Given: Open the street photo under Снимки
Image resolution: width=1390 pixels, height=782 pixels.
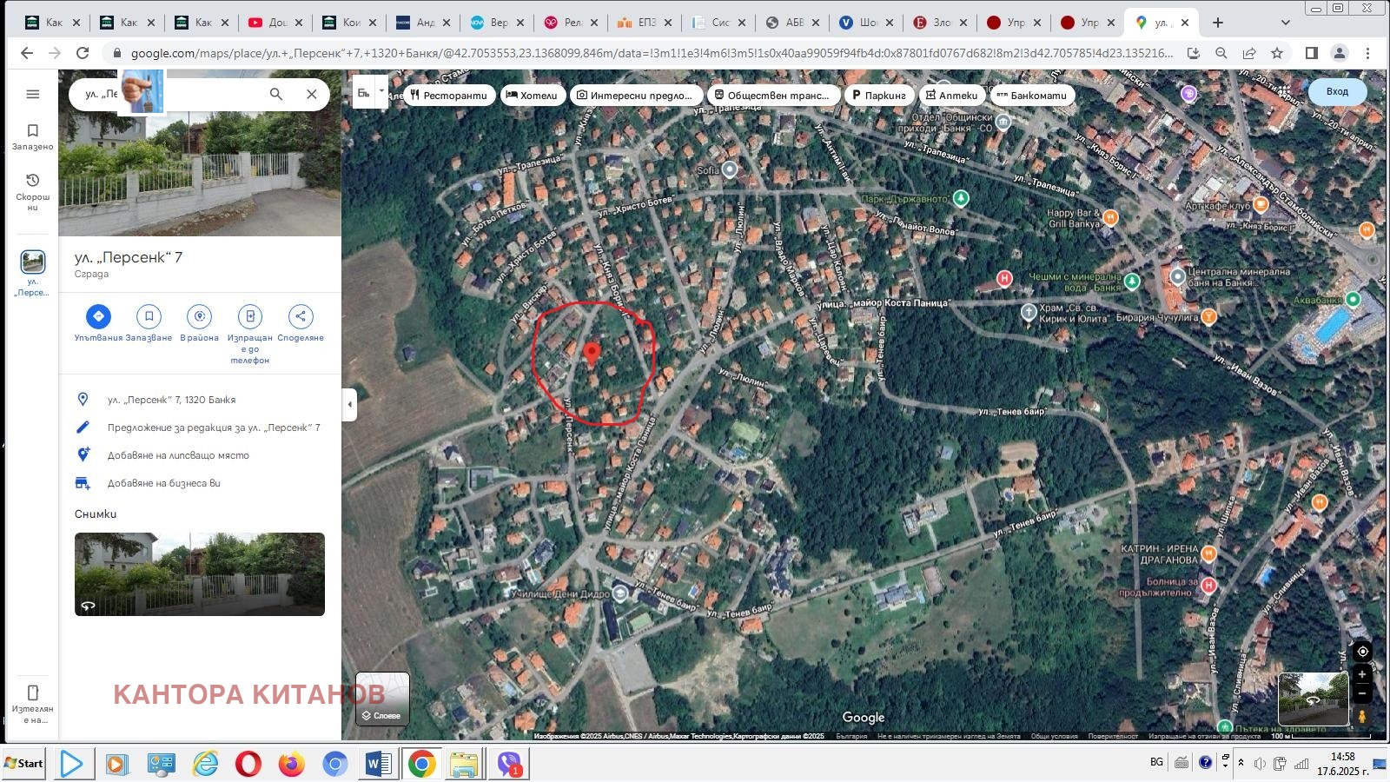Looking at the screenshot, I should [x=200, y=574].
